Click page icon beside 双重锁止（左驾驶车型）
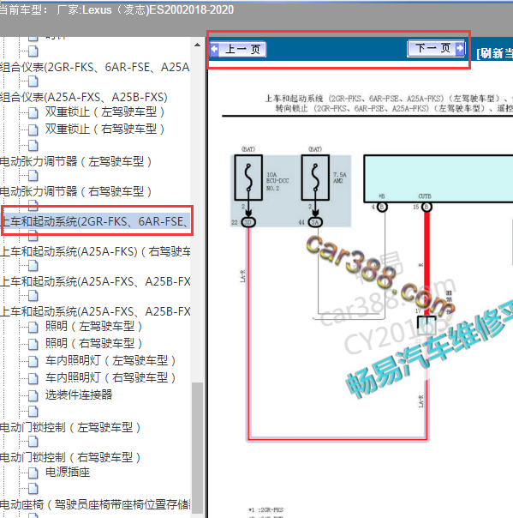 click(x=33, y=112)
